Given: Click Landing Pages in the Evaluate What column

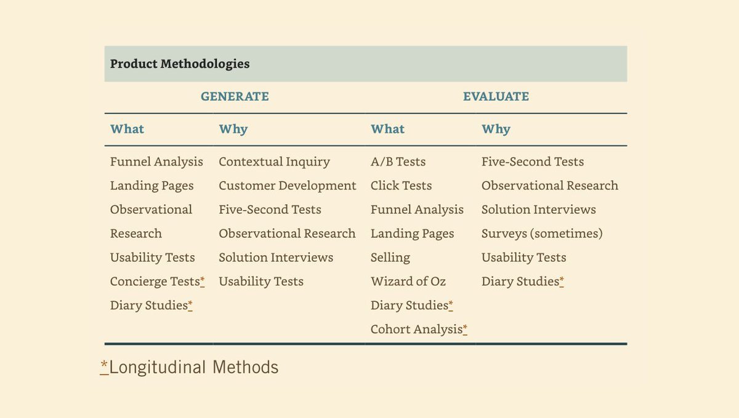Looking at the screenshot, I should click(412, 234).
